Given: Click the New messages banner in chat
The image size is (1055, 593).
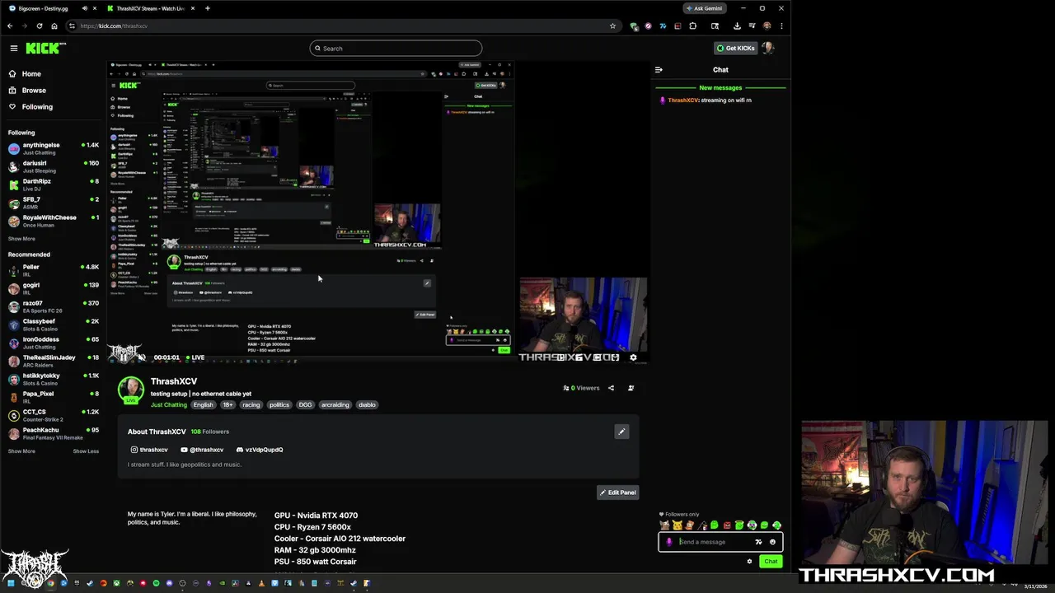Looking at the screenshot, I should click(720, 87).
